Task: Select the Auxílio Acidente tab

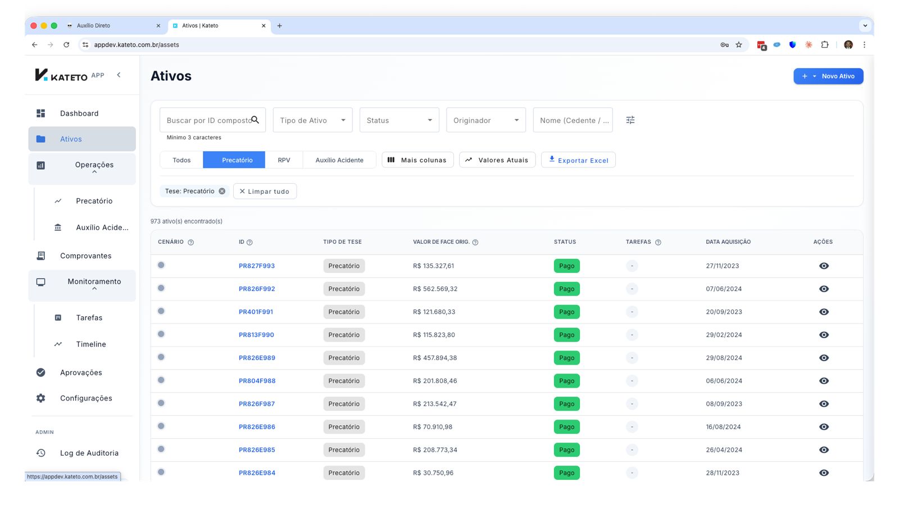Action: (339, 160)
